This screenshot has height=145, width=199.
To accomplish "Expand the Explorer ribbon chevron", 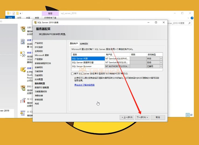I will pos(189,18).
